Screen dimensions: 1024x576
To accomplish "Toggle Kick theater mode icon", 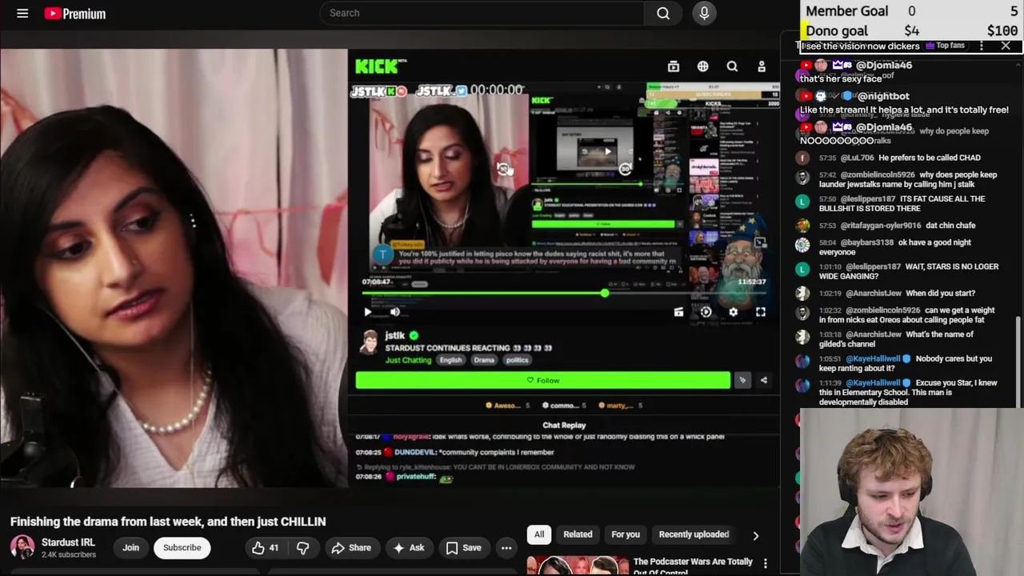I will 678,312.
